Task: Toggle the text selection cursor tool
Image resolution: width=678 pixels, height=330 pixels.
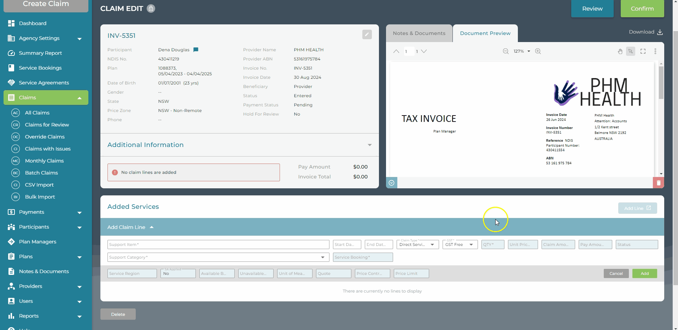Action: [630, 52]
